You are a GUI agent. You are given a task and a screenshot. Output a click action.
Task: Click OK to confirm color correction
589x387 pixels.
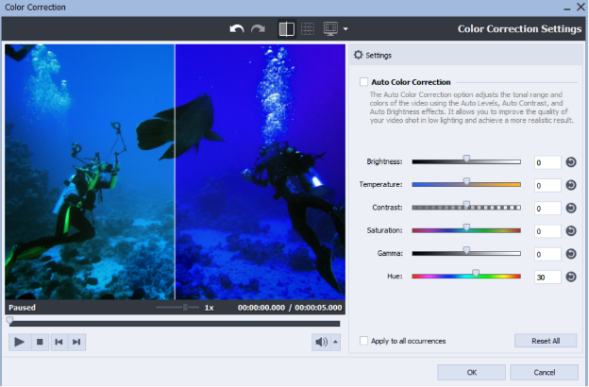[x=471, y=372]
